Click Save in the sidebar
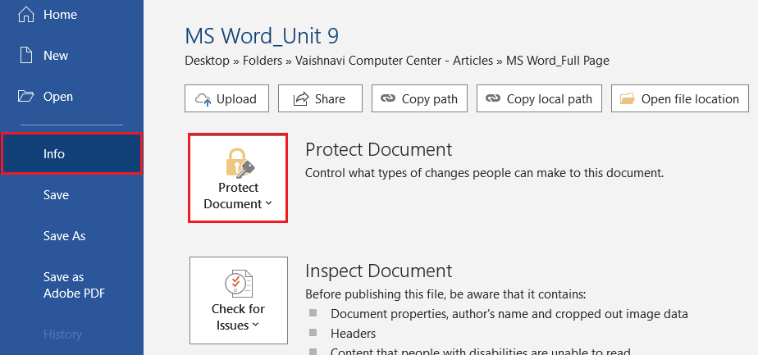This screenshot has width=758, height=355. pos(71,195)
